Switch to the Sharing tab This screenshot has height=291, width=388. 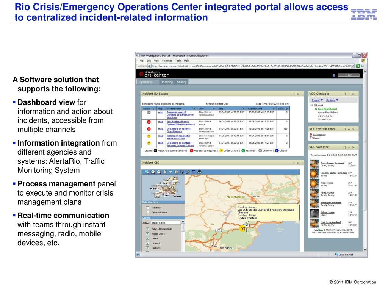click(x=181, y=82)
